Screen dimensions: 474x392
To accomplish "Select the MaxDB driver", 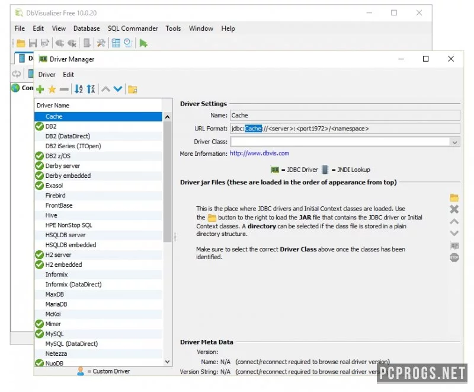I will coord(98,294).
